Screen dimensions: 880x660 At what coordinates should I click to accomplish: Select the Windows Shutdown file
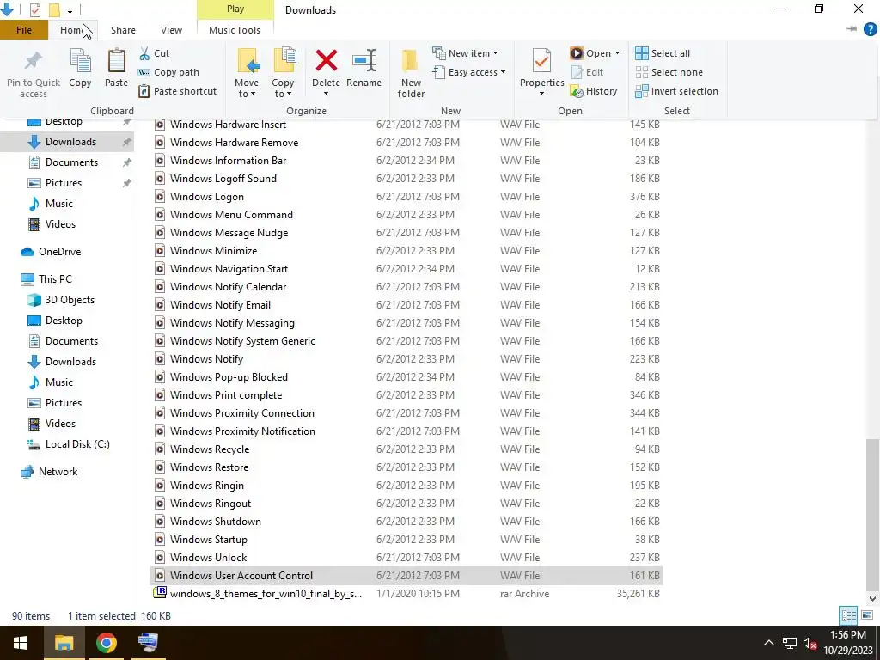[407, 522]
